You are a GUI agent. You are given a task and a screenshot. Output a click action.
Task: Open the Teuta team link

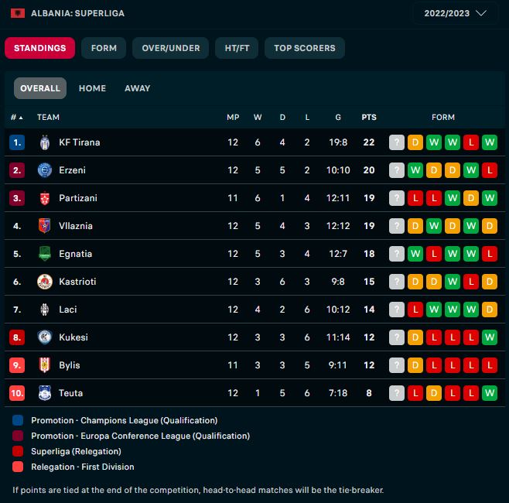click(x=70, y=393)
